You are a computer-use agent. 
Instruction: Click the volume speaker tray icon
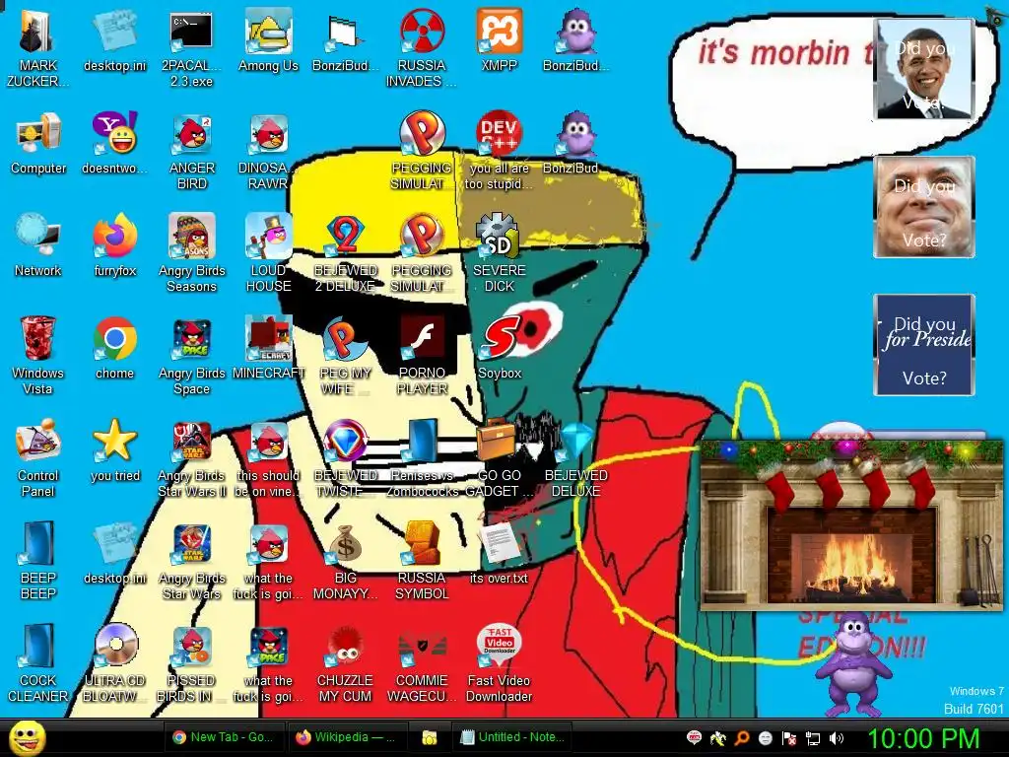(837, 738)
